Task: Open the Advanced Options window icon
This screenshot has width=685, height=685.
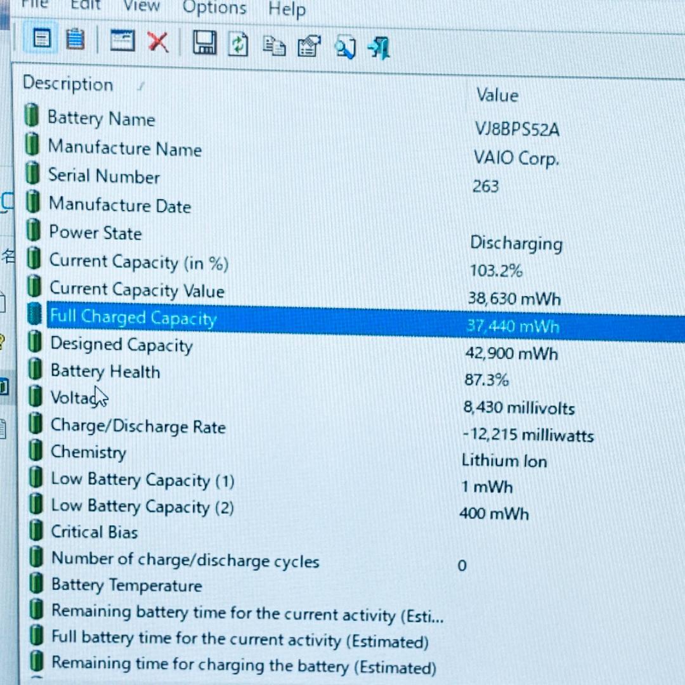Action: (122, 41)
